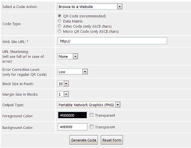The width and height of the screenshot is (191, 148).
Task: Pick the Micro QR Code option
Action: point(59,31)
